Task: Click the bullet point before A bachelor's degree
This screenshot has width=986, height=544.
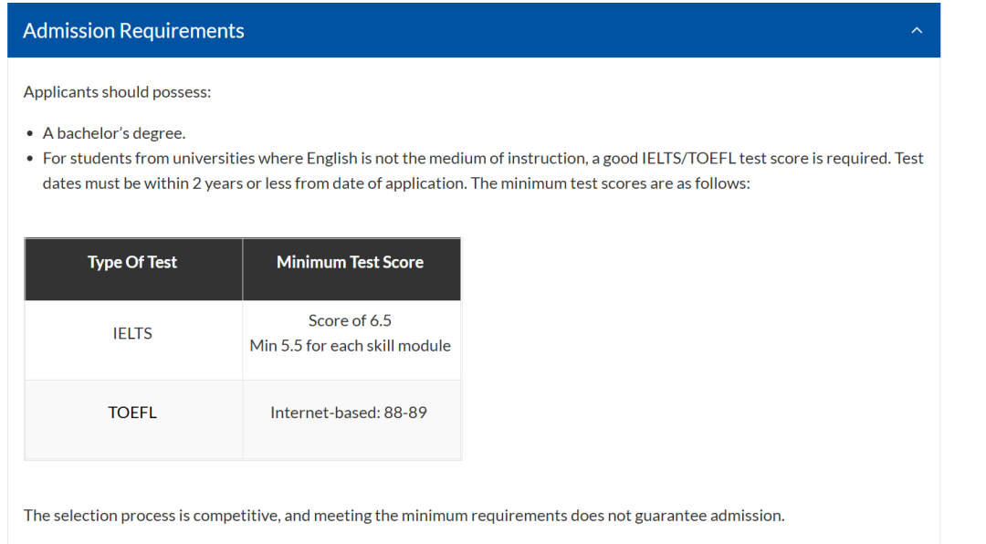Action: coord(31,133)
